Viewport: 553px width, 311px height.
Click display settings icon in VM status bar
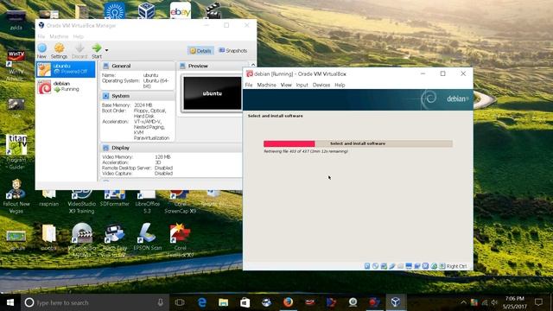point(409,266)
